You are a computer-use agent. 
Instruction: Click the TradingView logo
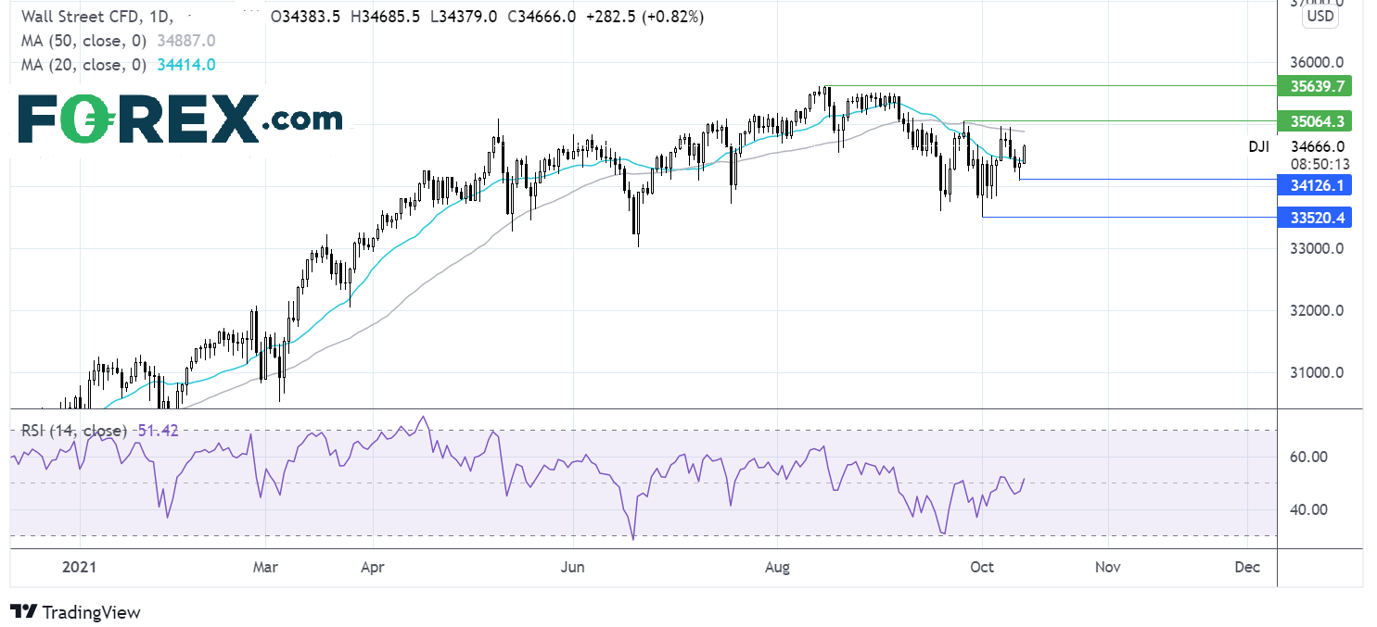tap(75, 612)
